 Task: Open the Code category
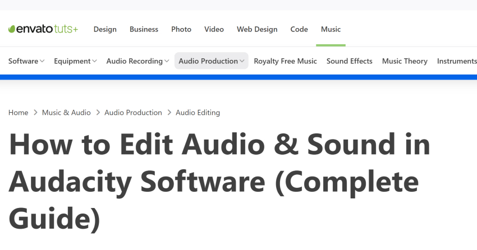tap(299, 29)
